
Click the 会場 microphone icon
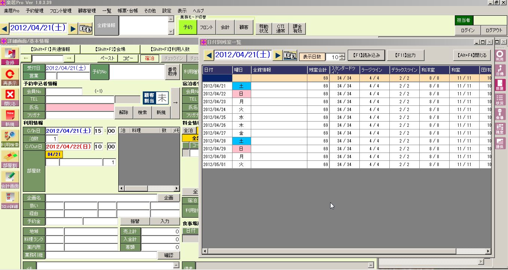[x=500, y=114]
